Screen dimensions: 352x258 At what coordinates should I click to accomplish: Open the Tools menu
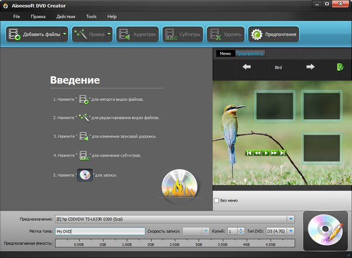click(91, 17)
